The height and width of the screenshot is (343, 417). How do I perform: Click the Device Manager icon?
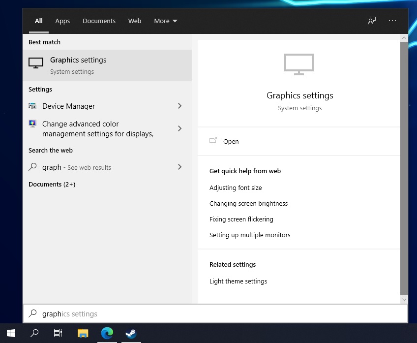(32, 106)
